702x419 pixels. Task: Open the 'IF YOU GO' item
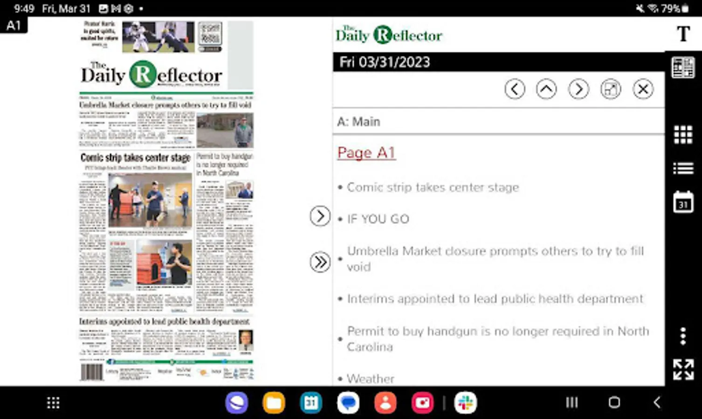click(378, 219)
